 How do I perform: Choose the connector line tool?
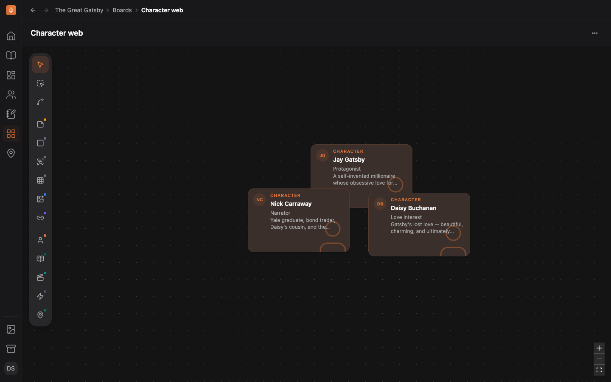(40, 102)
